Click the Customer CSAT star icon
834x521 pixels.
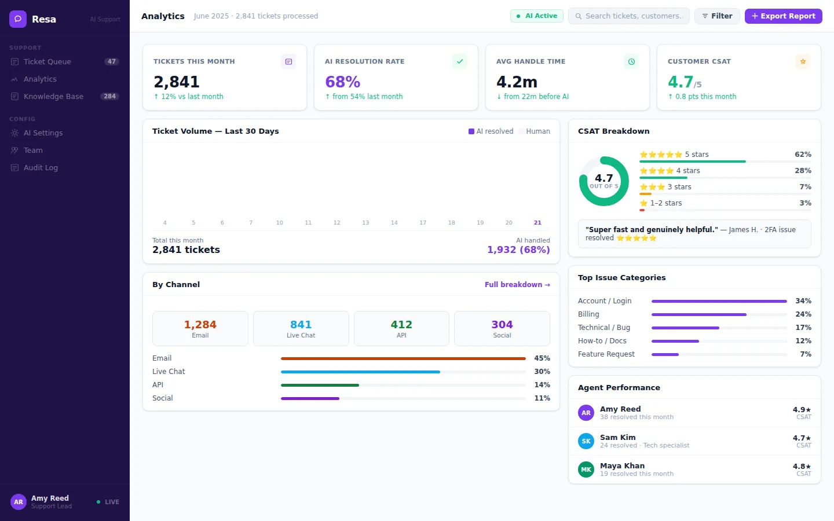click(x=803, y=61)
